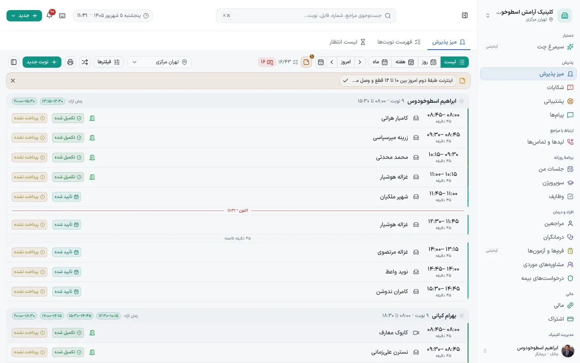Select میز پذیرش in sidebar
580x363 pixels.
tap(528, 74)
